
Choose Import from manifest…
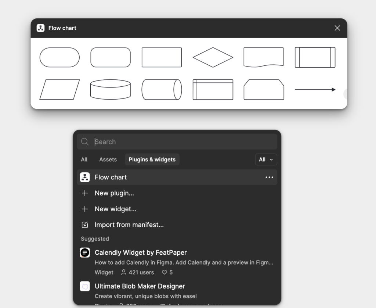tap(177, 225)
